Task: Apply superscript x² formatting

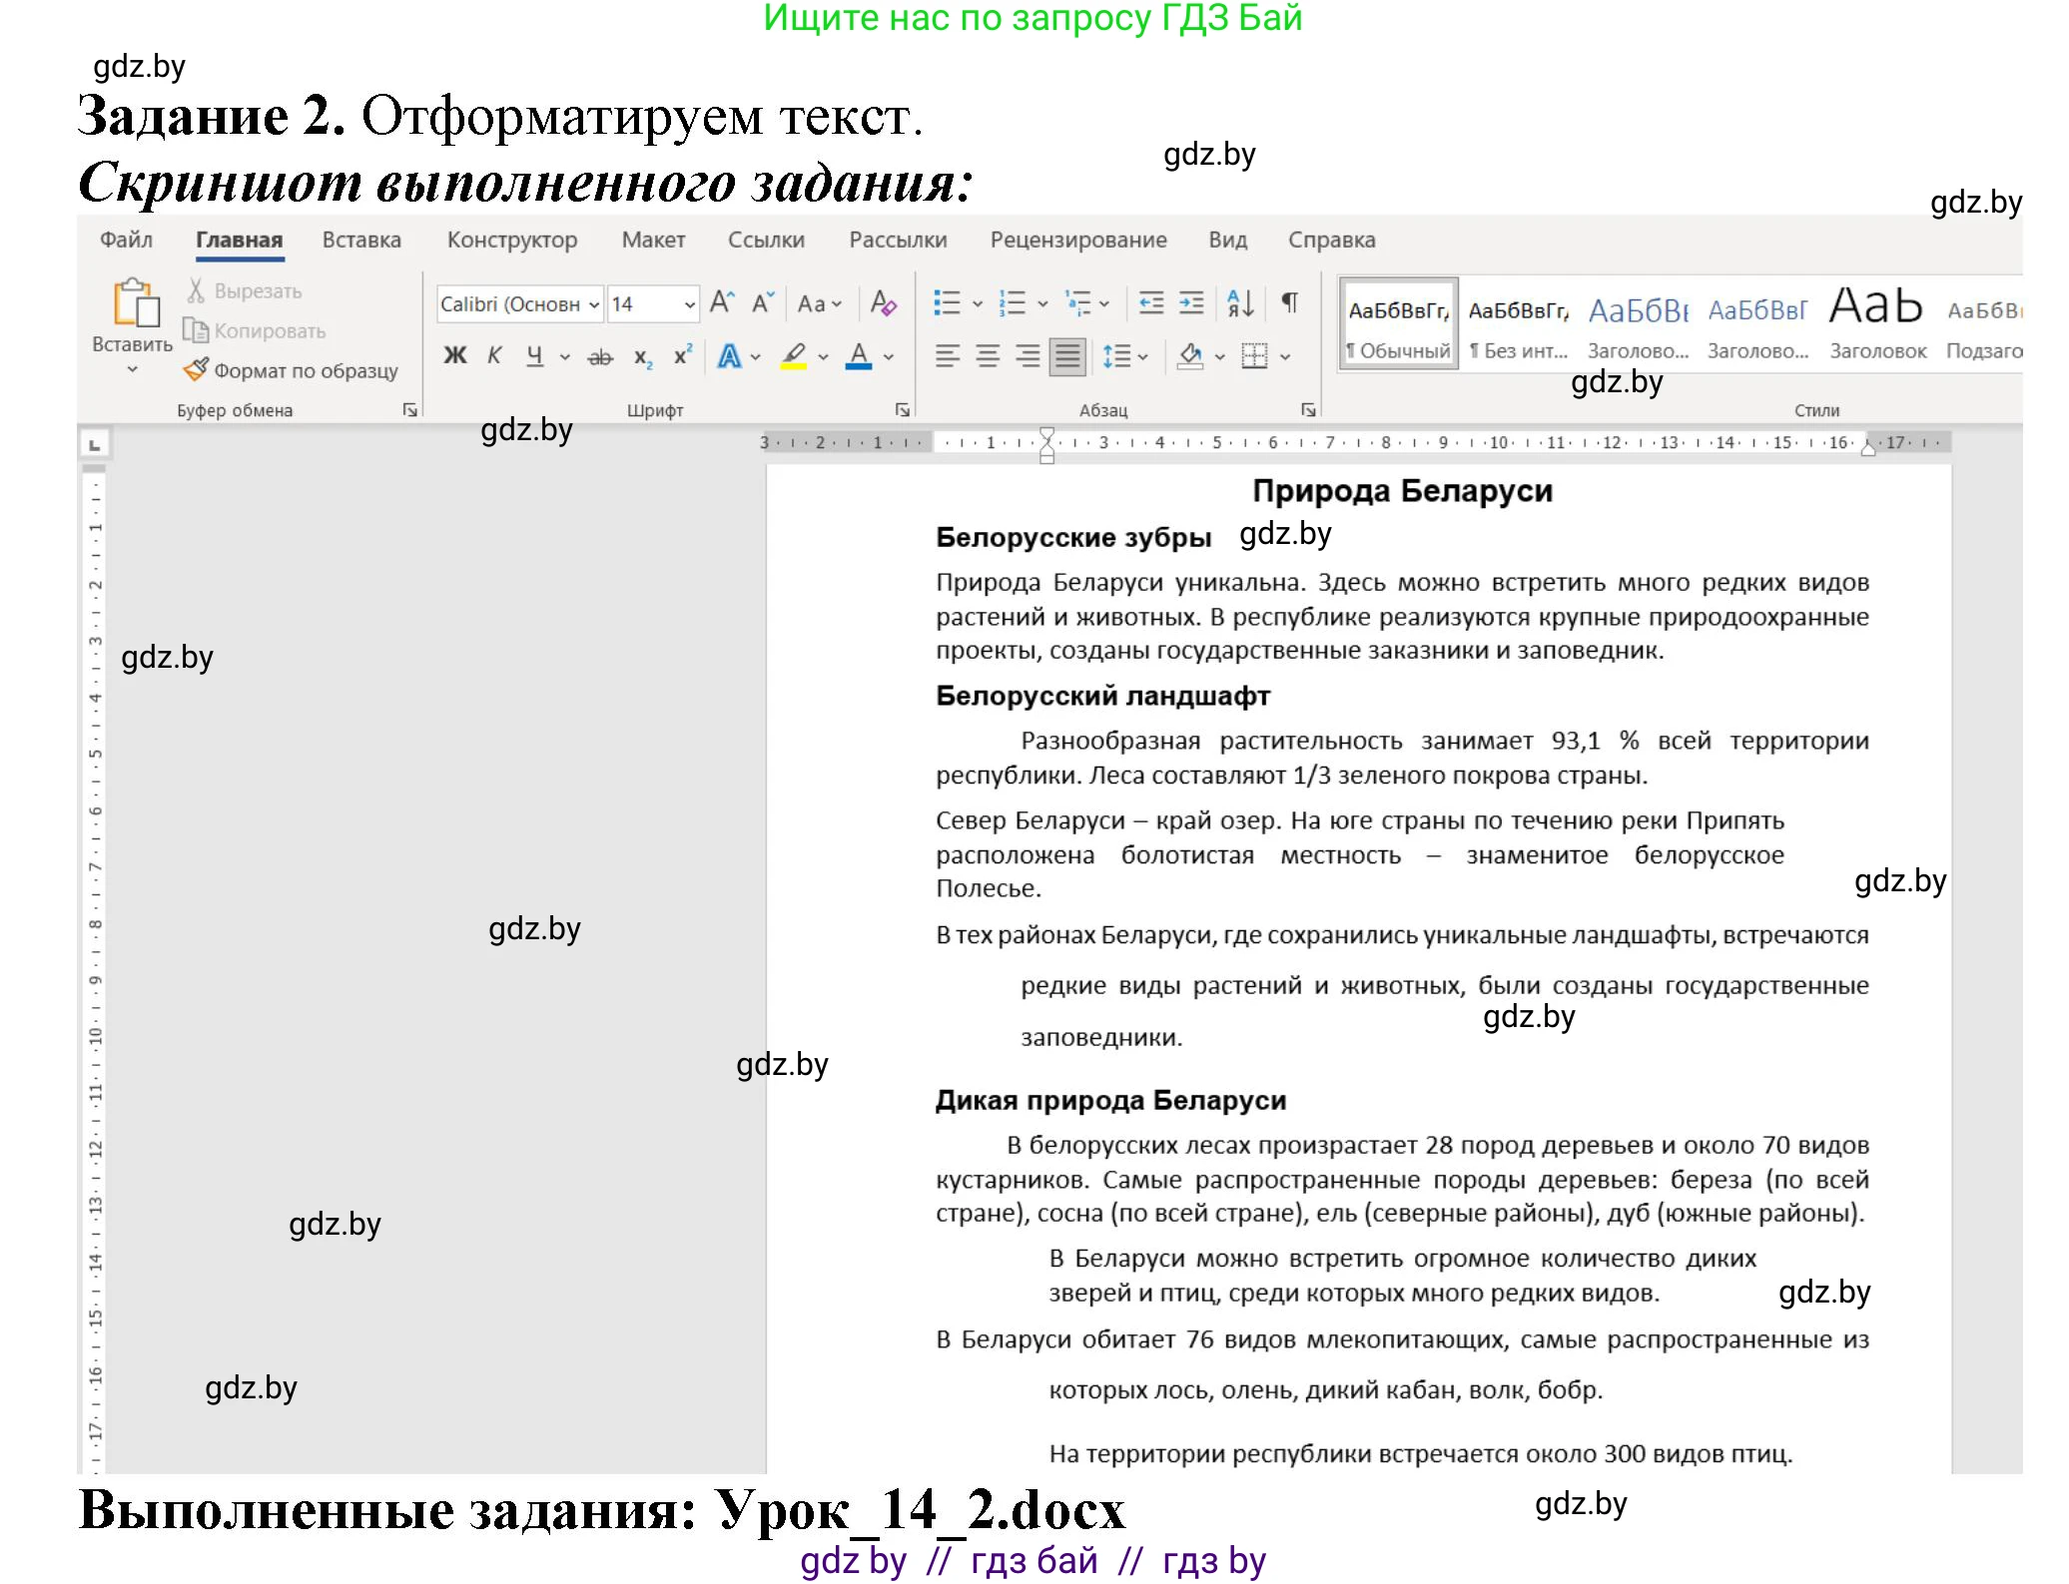Action: (x=683, y=355)
